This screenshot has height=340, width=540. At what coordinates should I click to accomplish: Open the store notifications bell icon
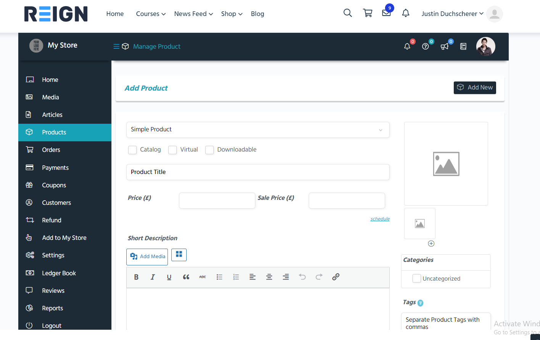click(x=407, y=46)
